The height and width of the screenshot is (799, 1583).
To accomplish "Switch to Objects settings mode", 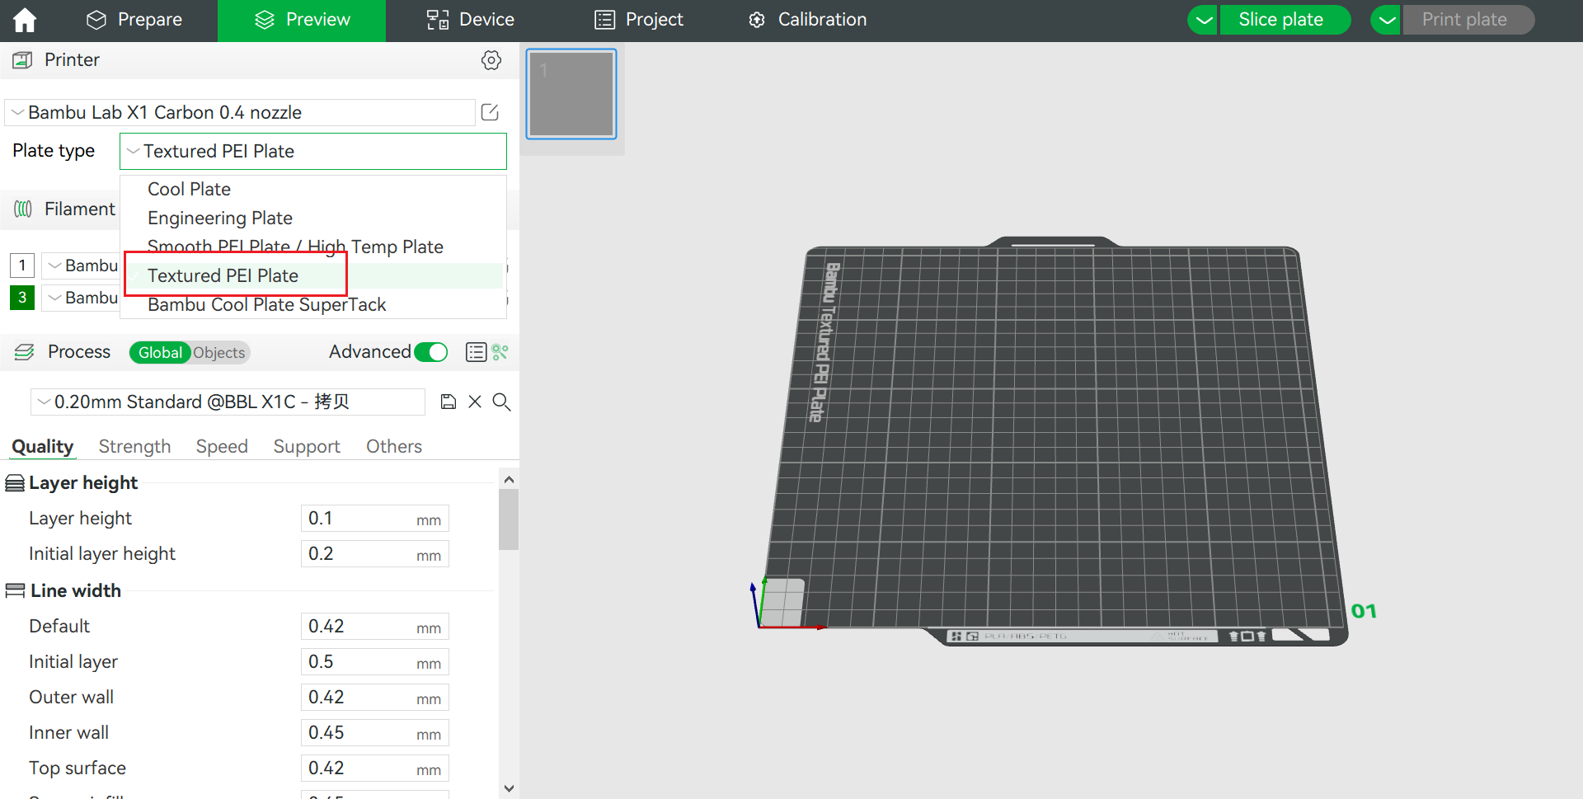I will (x=219, y=353).
